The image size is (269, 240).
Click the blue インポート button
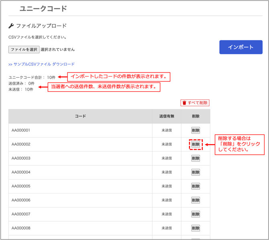point(241,47)
